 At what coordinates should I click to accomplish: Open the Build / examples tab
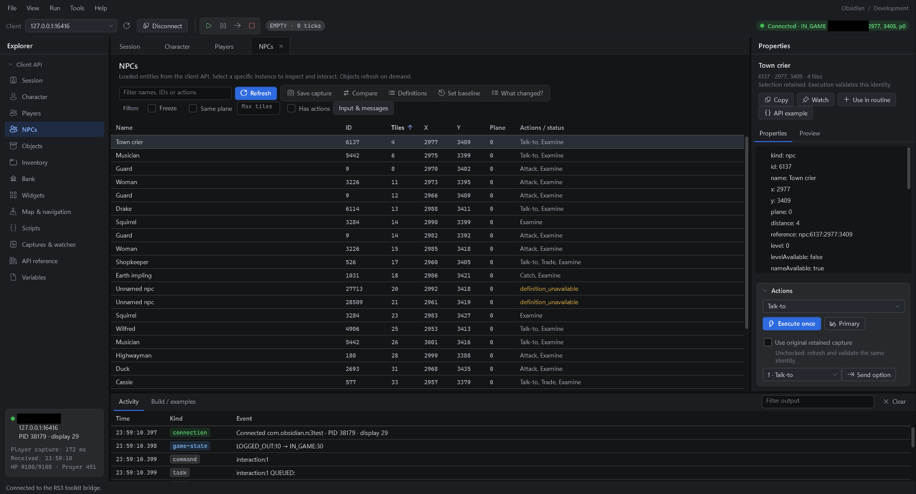pyautogui.click(x=173, y=402)
